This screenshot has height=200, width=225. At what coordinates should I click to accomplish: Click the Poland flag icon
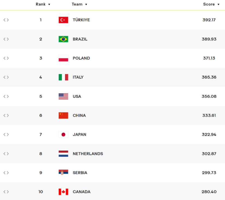click(x=63, y=58)
